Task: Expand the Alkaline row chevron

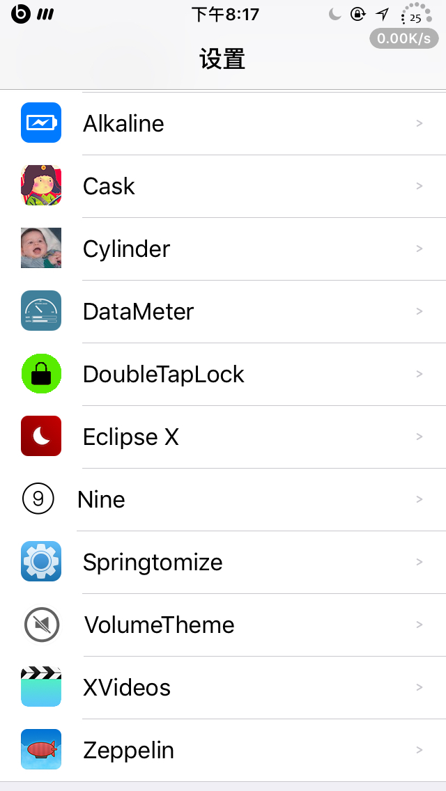Action: point(420,123)
